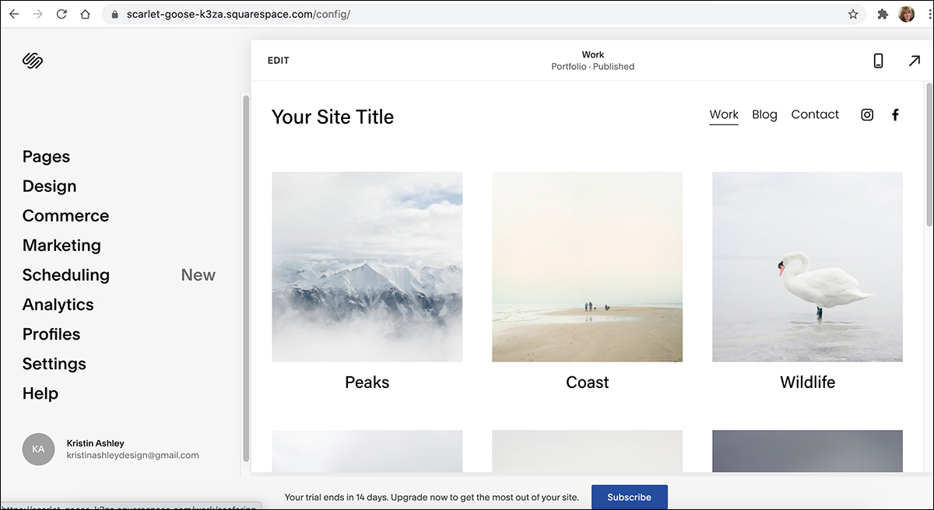This screenshot has width=934, height=510.
Task: Click the Facebook social icon
Action: 895,114
